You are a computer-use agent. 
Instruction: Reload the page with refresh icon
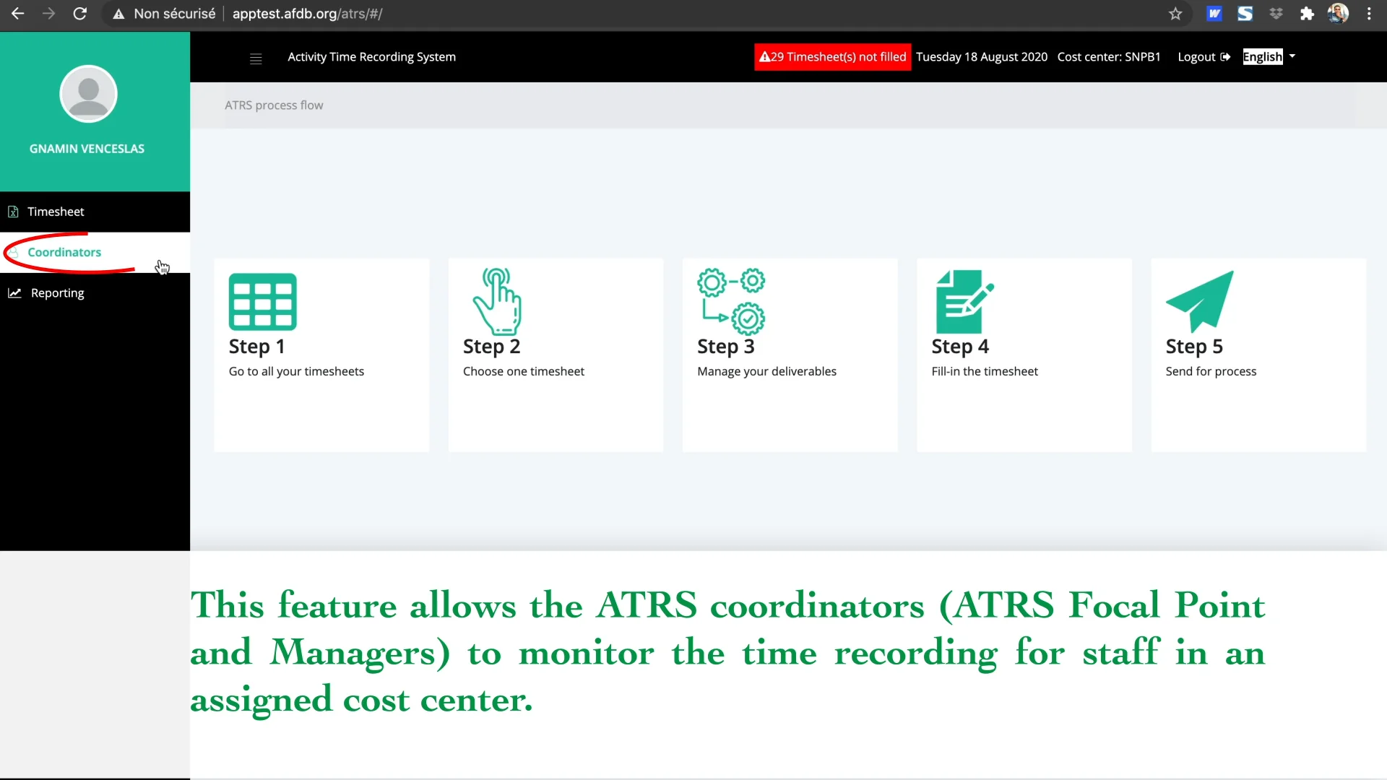(80, 14)
